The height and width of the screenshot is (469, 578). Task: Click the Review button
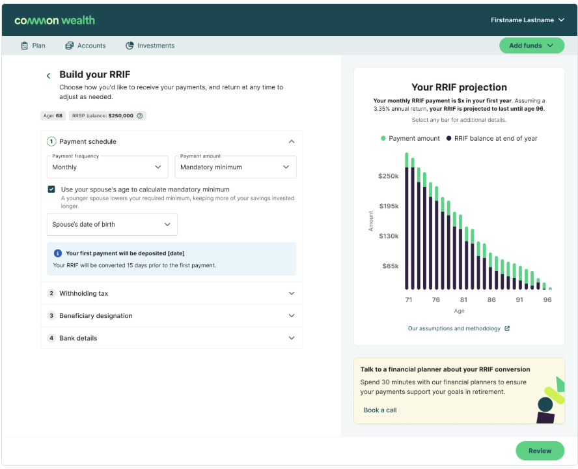pos(540,451)
